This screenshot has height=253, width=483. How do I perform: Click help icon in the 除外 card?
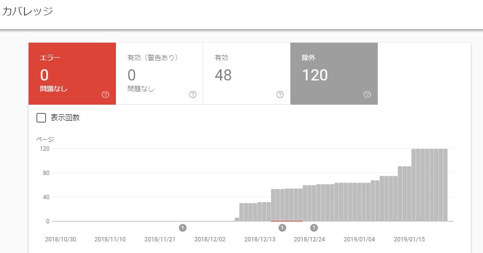point(367,95)
